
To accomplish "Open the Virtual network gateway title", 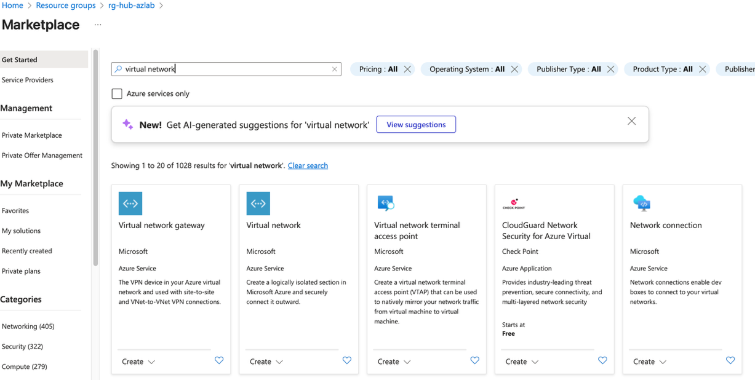I will pos(162,225).
